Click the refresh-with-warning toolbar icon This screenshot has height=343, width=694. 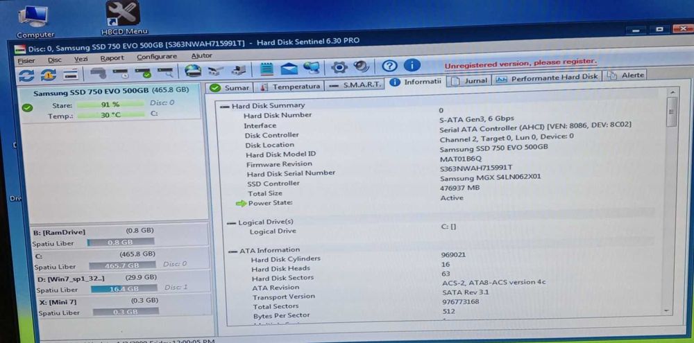(48, 75)
